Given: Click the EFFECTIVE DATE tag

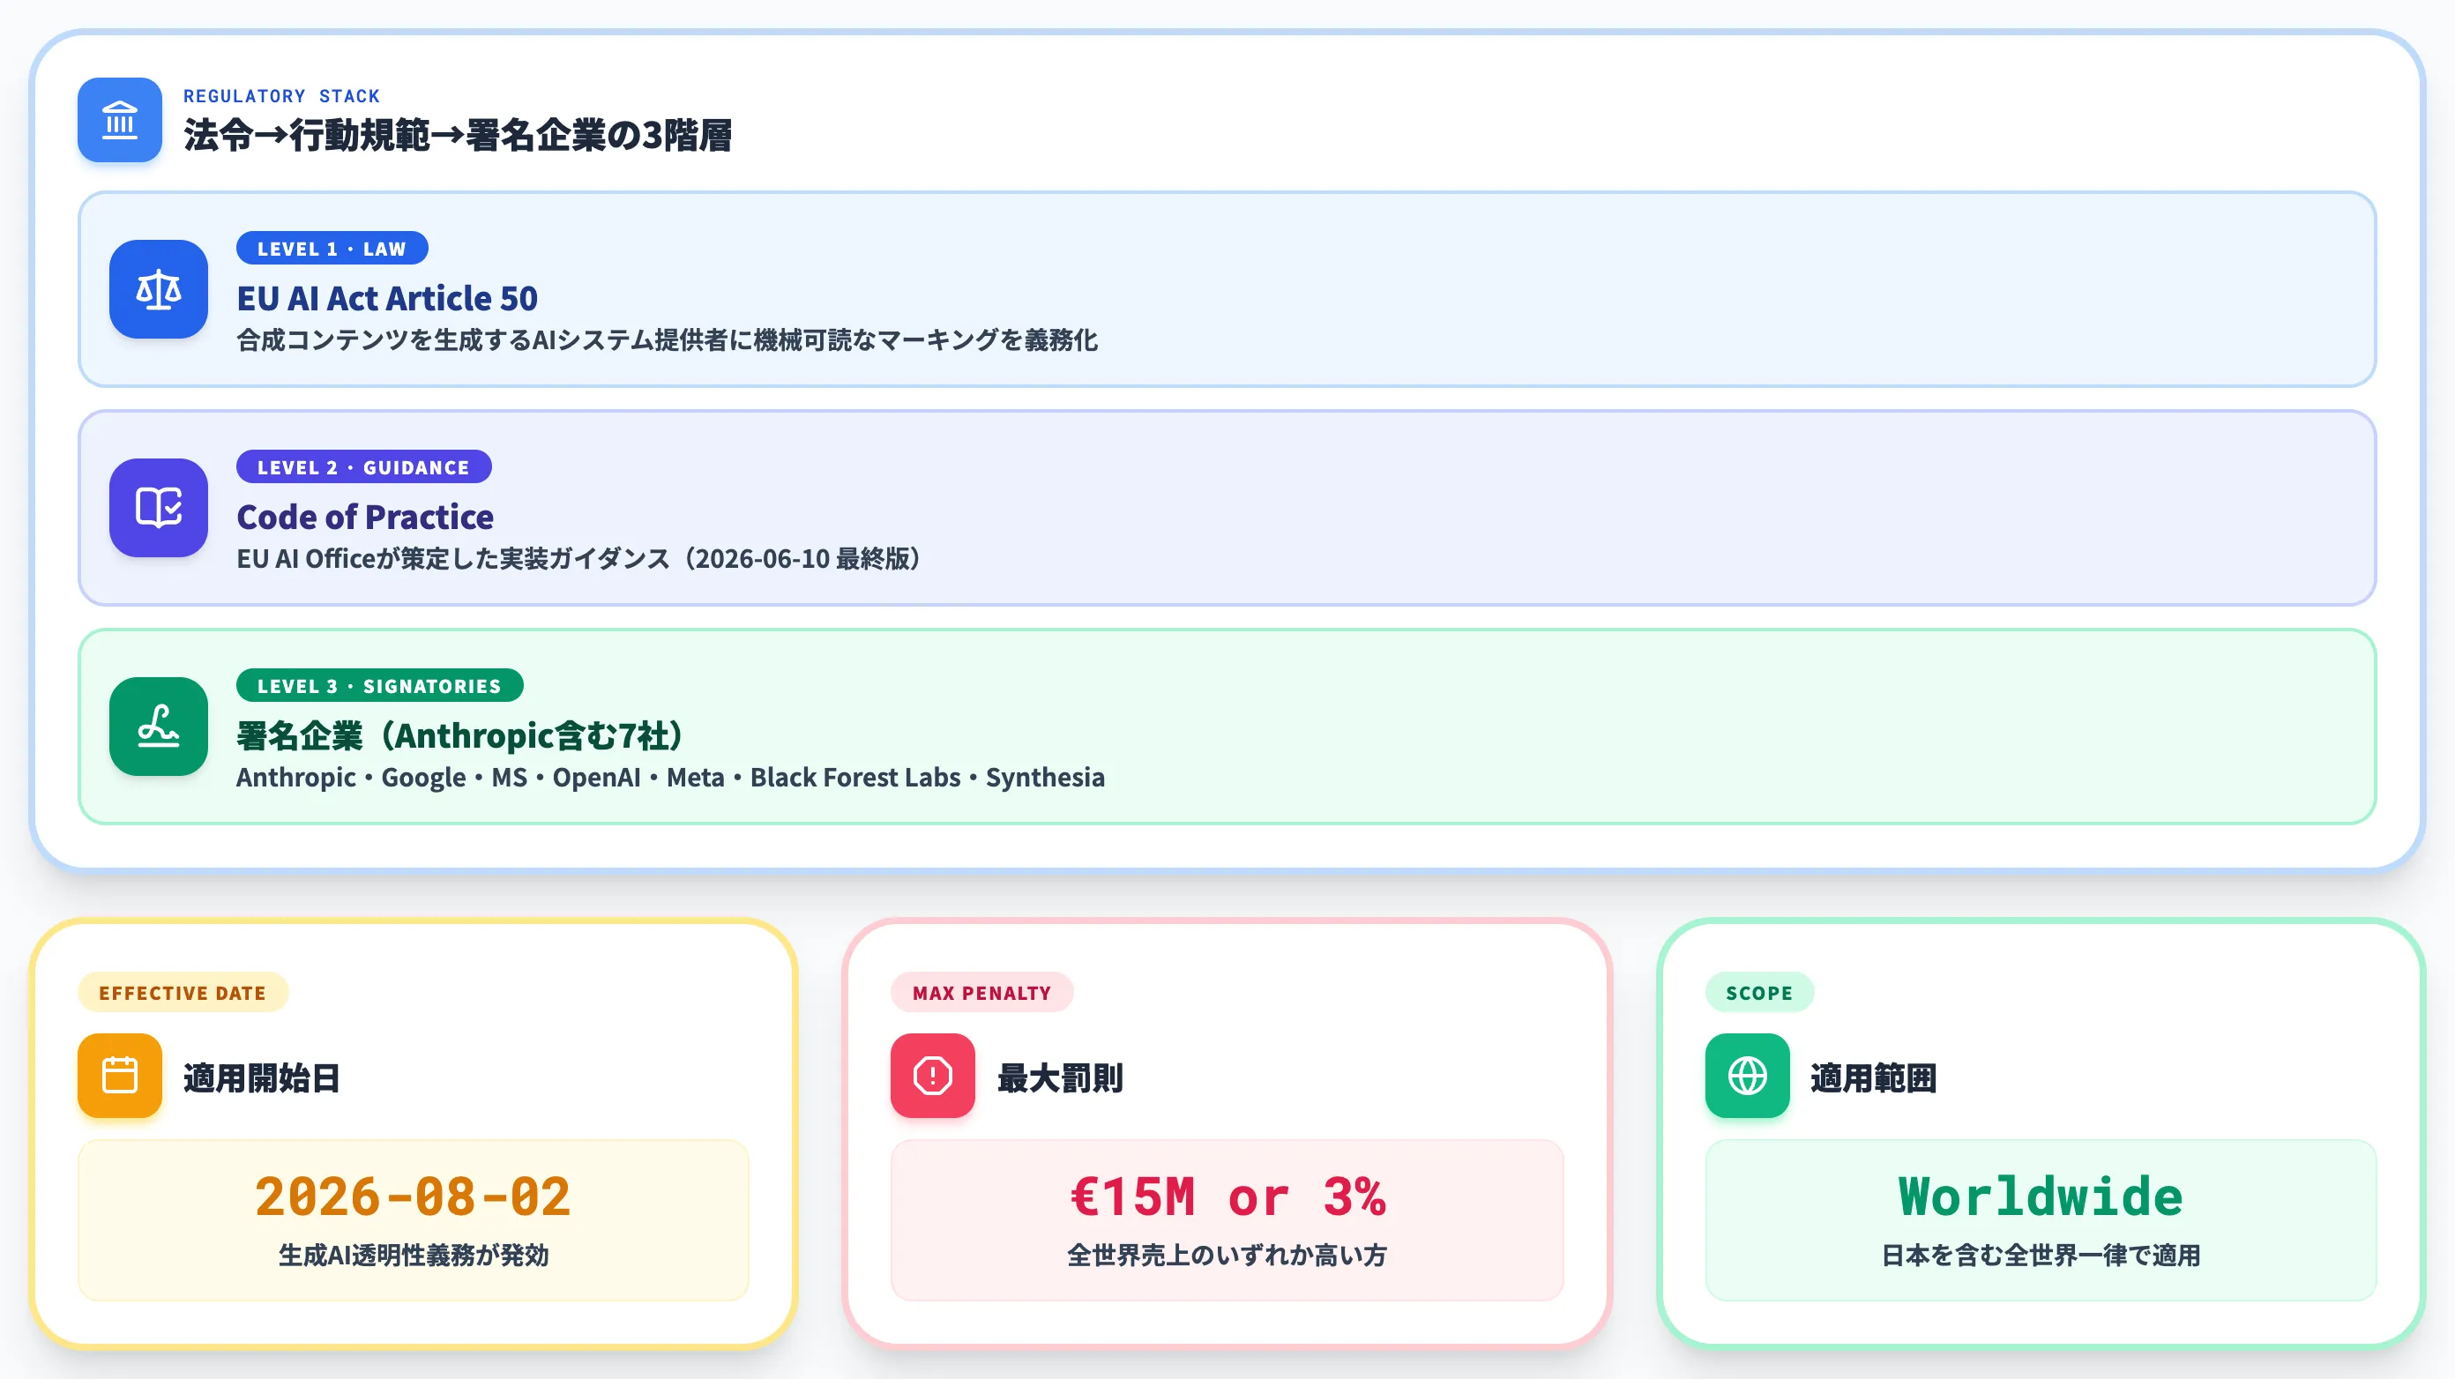Looking at the screenshot, I should click(x=183, y=993).
